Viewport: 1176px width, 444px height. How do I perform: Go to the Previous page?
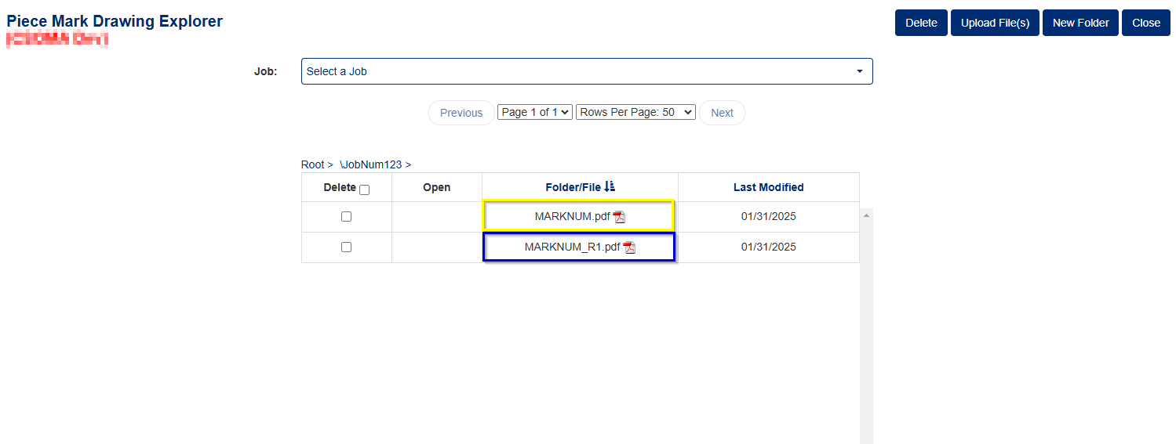click(x=461, y=113)
